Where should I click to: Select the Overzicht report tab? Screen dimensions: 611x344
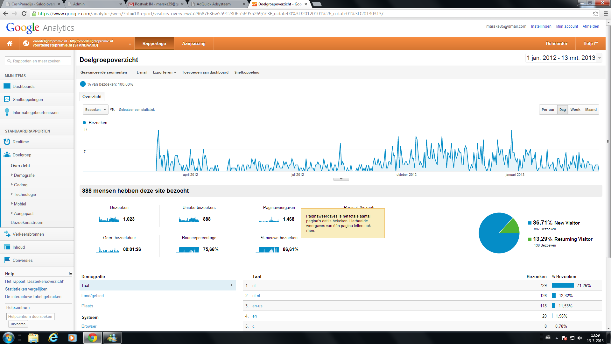point(92,97)
